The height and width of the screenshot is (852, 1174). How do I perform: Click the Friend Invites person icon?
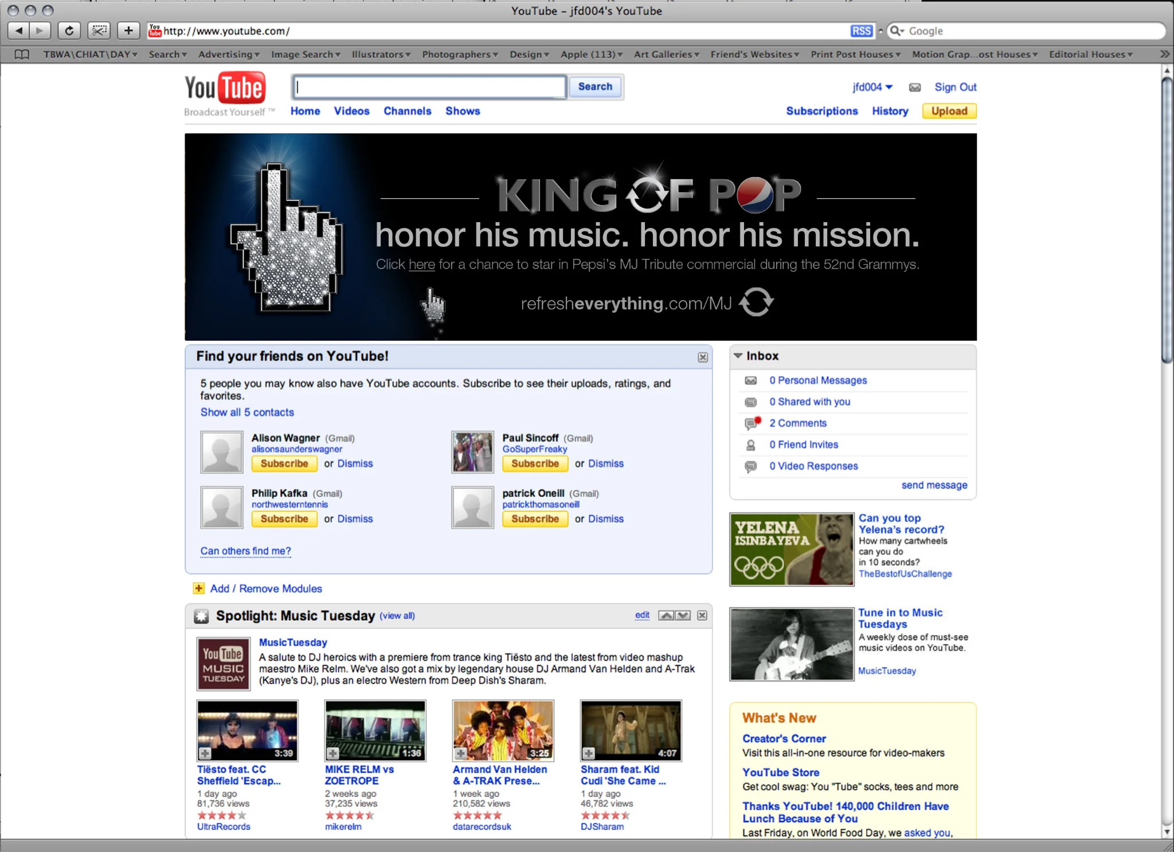coord(750,445)
